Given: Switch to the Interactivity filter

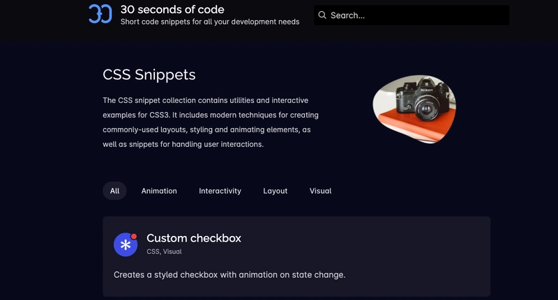Looking at the screenshot, I should click(220, 191).
